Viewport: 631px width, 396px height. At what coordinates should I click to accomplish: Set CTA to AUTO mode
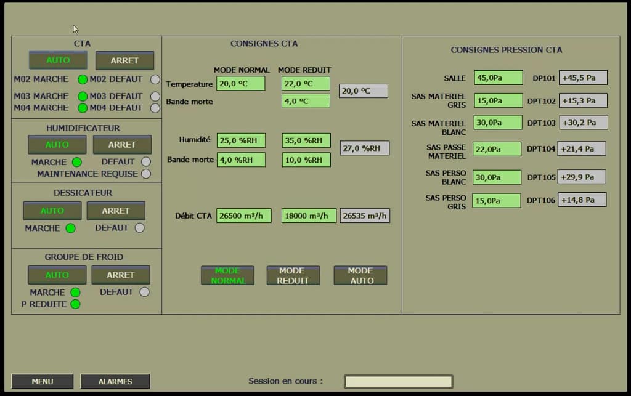pos(58,60)
